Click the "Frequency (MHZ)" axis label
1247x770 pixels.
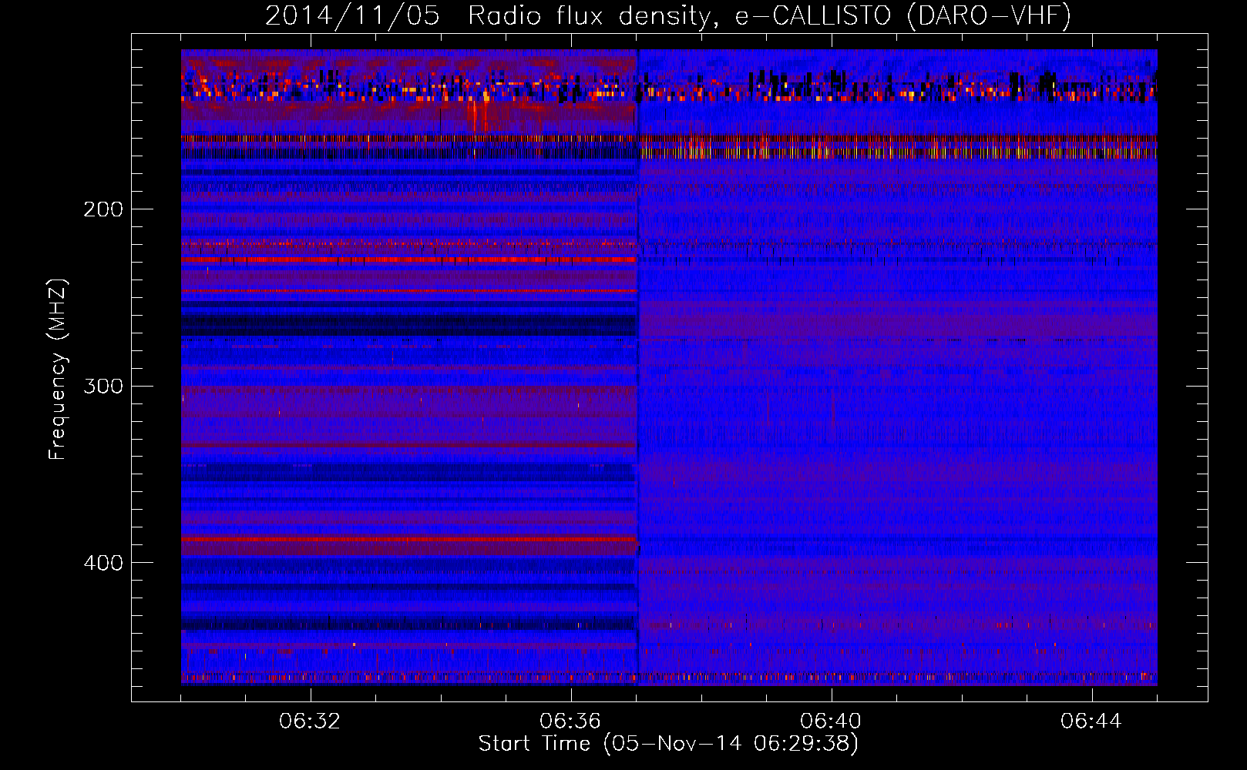click(x=58, y=369)
